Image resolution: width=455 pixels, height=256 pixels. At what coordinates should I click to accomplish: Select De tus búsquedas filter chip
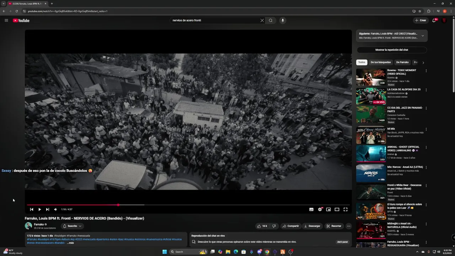click(381, 62)
